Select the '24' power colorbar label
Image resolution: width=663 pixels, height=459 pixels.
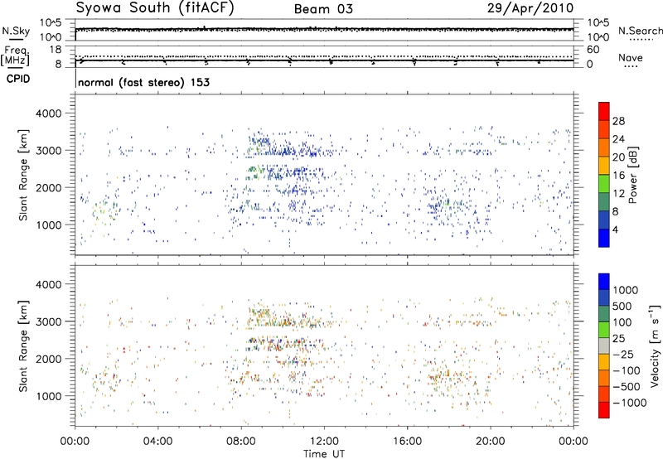point(618,139)
